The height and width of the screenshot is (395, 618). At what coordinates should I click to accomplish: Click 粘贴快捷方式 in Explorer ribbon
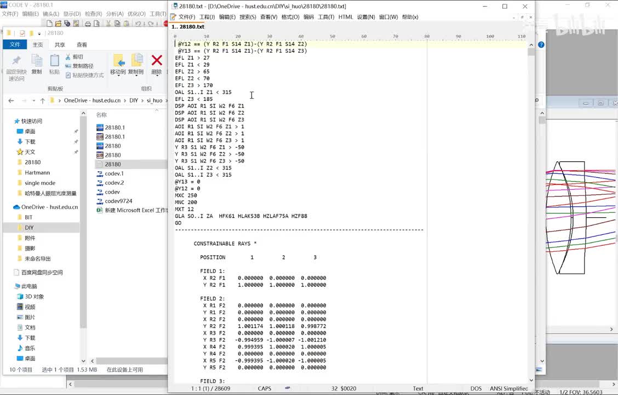(x=84, y=75)
